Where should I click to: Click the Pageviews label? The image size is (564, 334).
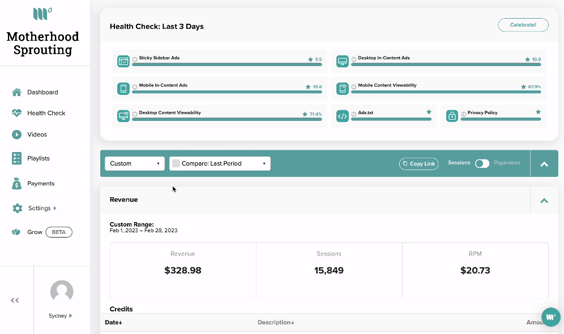point(507,163)
